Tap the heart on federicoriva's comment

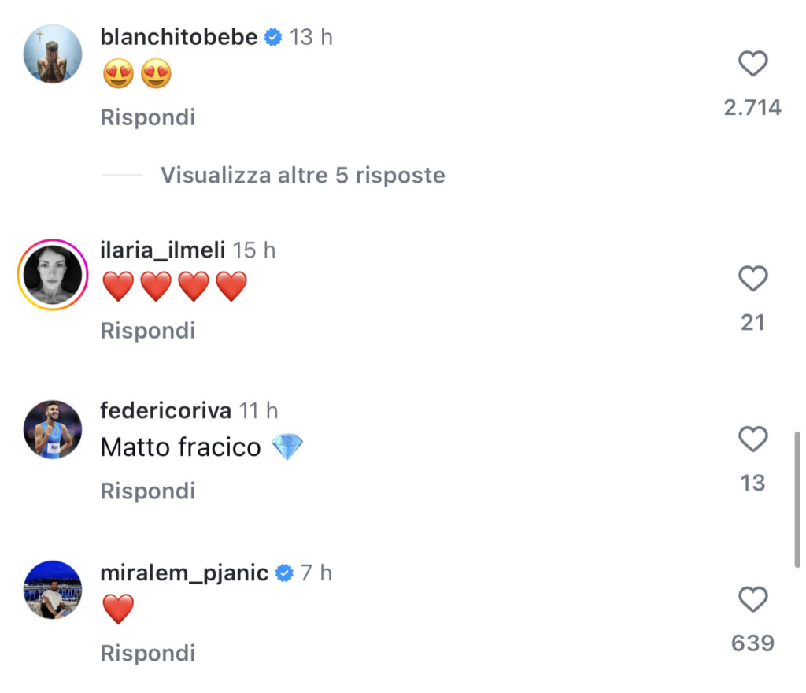[753, 439]
